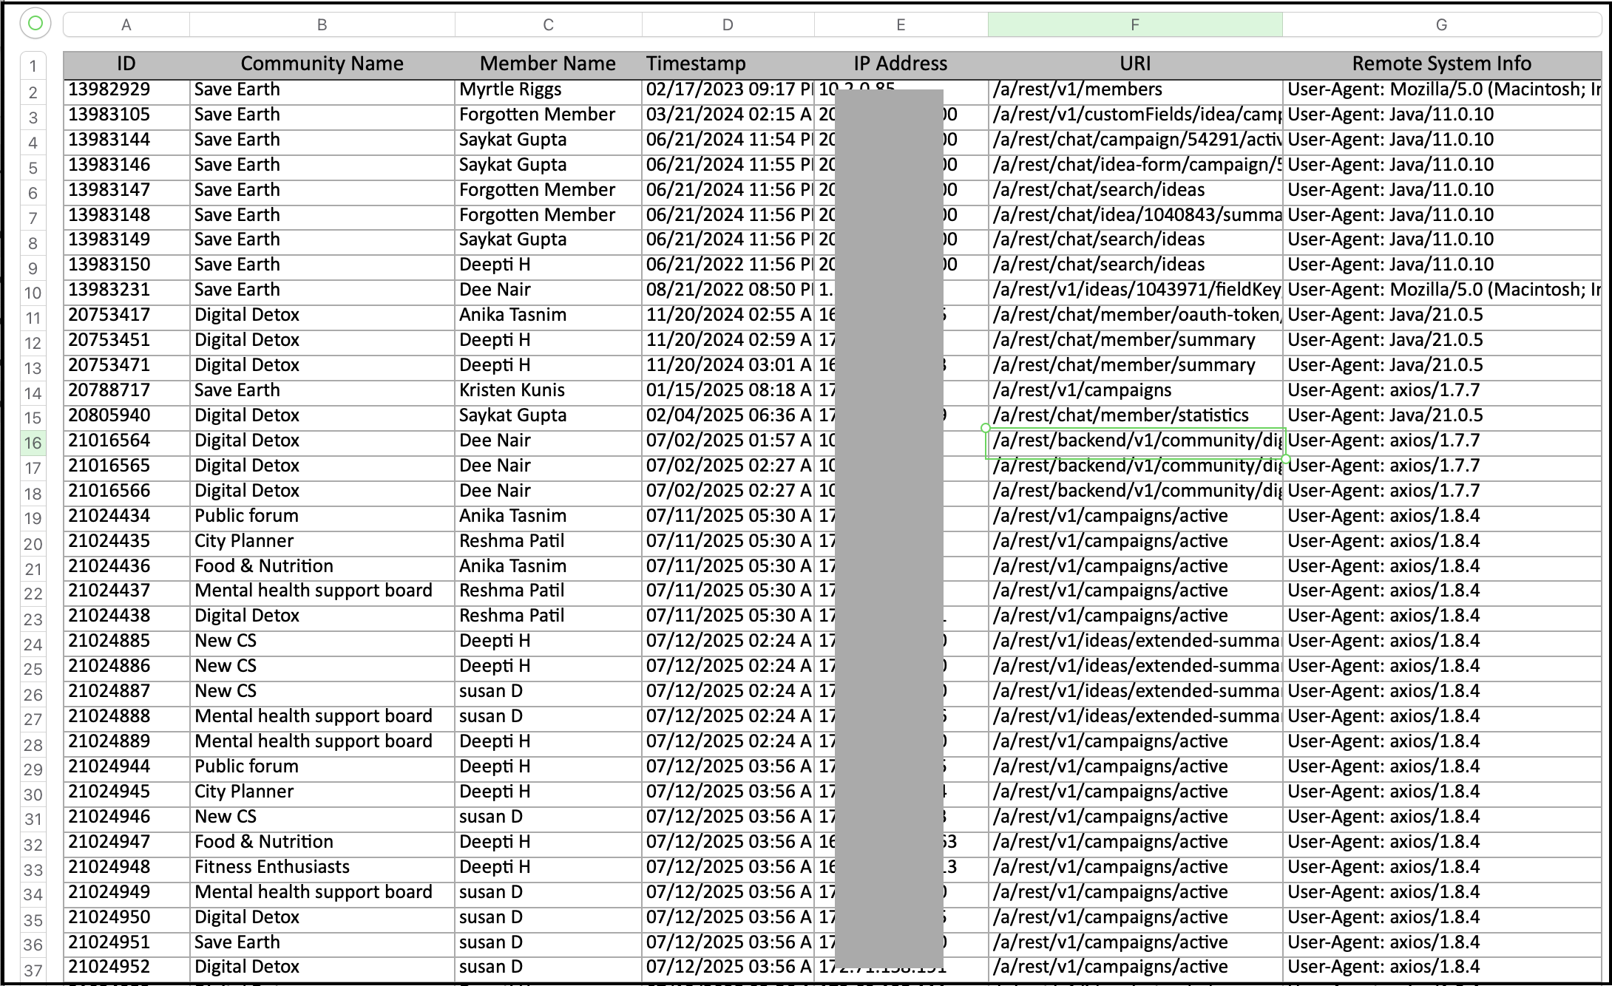The width and height of the screenshot is (1612, 986).
Task: Select the 'Kristen Kunis' member cell
Action: click(x=548, y=391)
